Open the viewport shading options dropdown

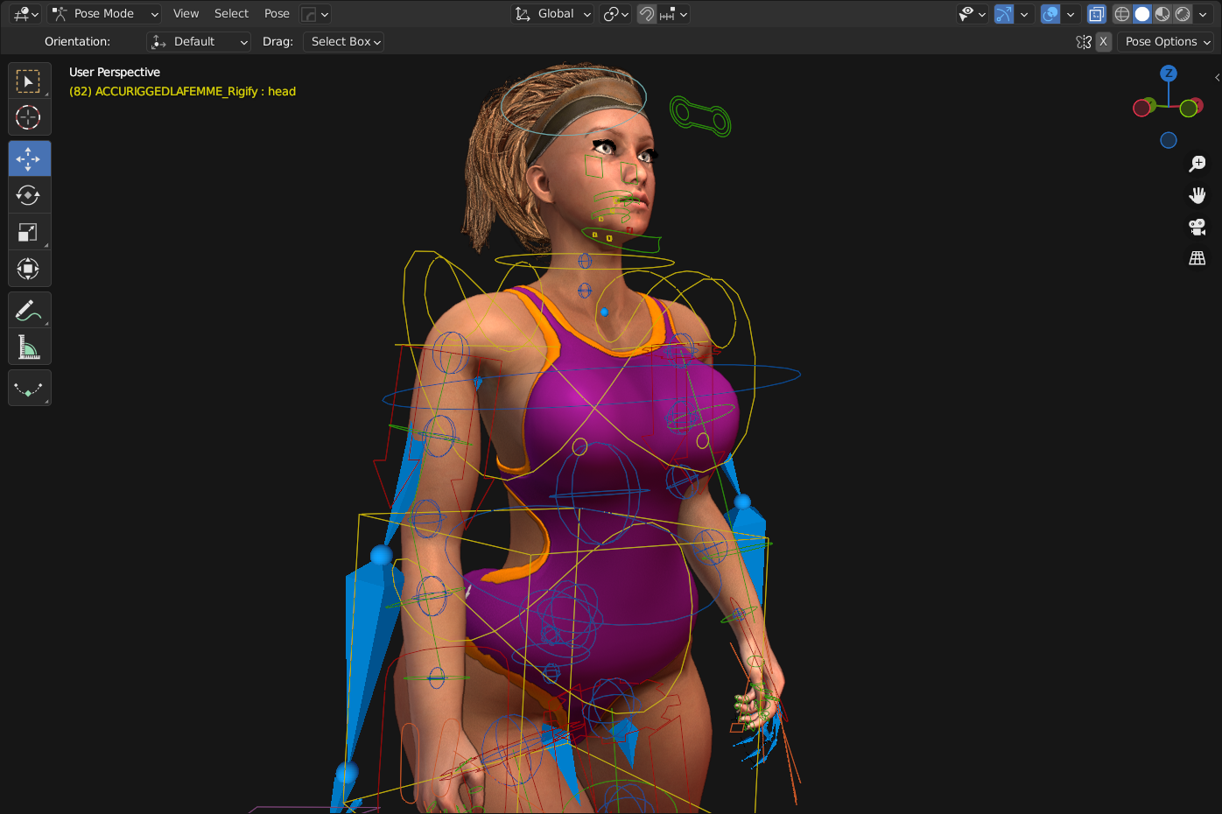pos(1204,14)
